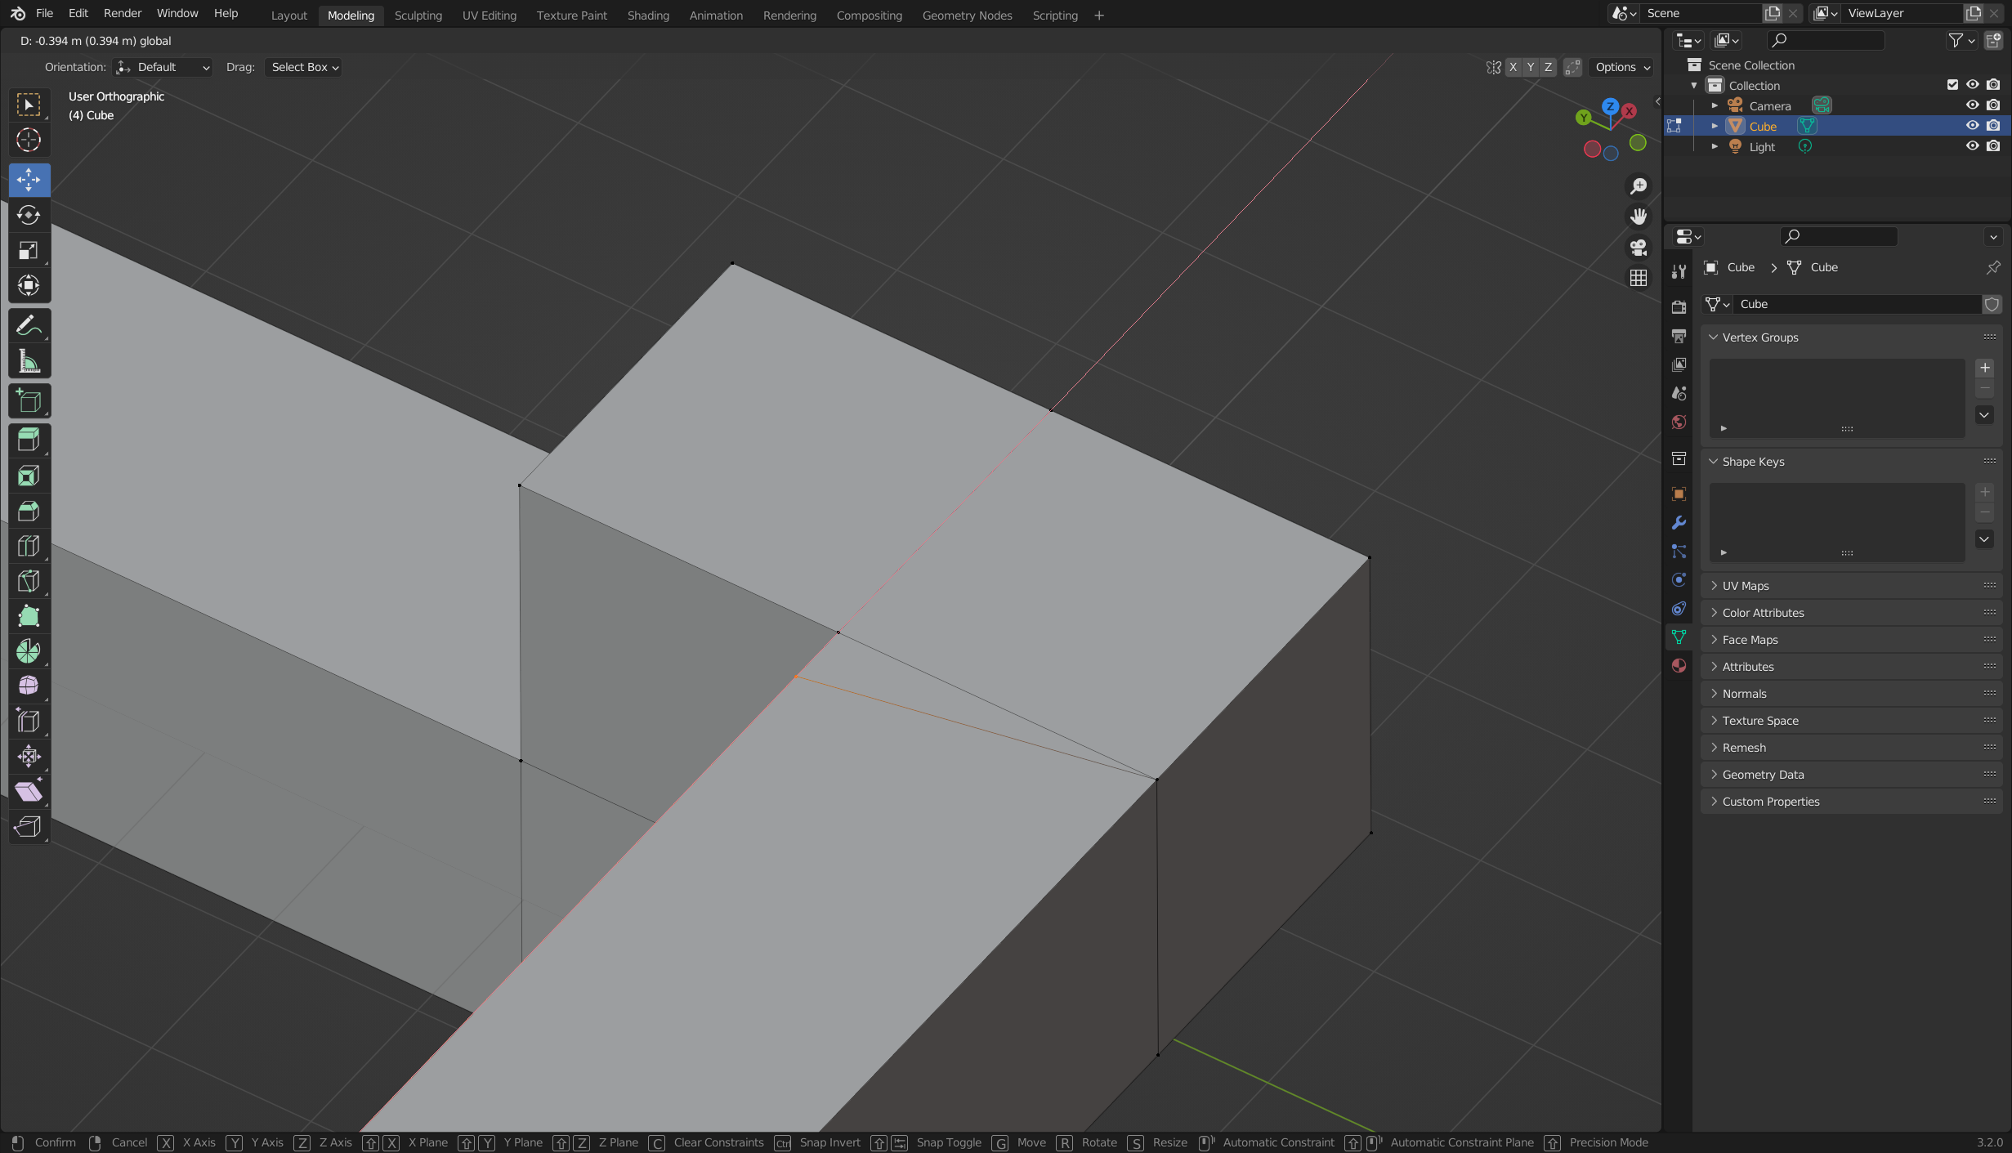This screenshot has width=2012, height=1153.
Task: Select the Extrude Region tool
Action: pyautogui.click(x=29, y=440)
